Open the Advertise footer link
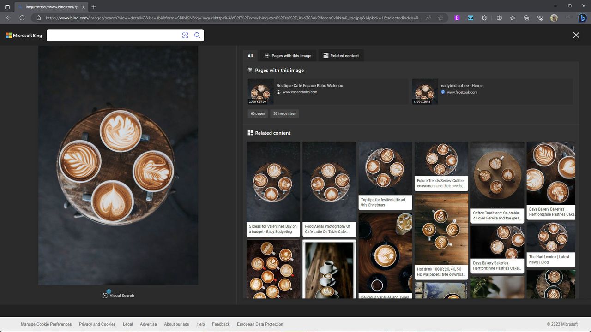The height and width of the screenshot is (332, 591). (x=148, y=324)
